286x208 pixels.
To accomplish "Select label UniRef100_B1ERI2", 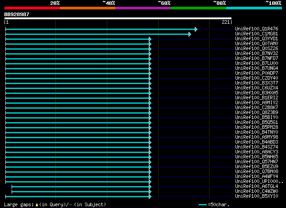I will [x=257, y=98].
